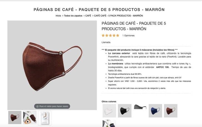
Task: Choose the black mask color option
Action: (125, 111)
